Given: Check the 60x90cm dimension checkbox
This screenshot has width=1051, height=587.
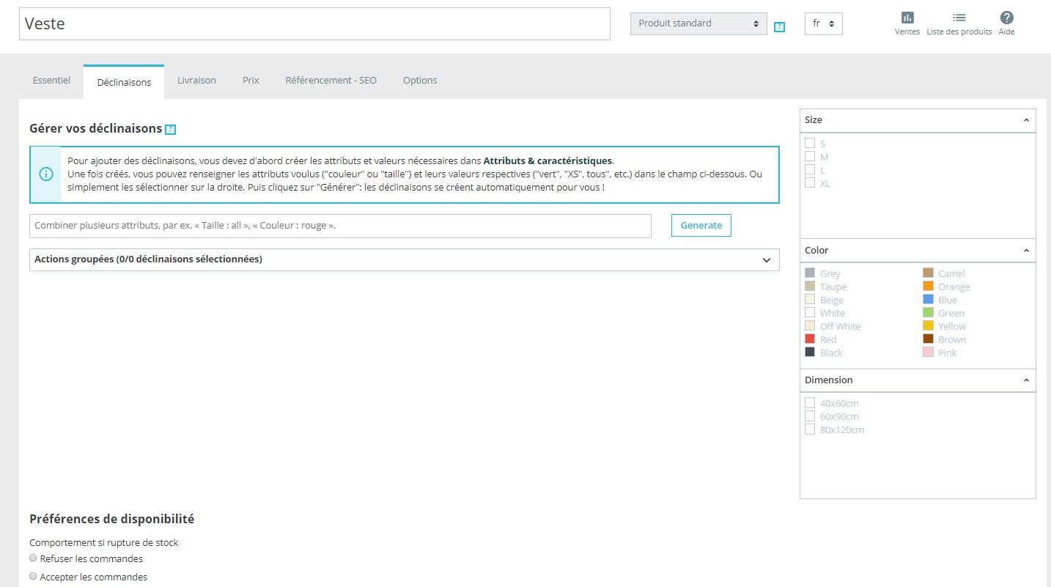Looking at the screenshot, I should tap(810, 416).
